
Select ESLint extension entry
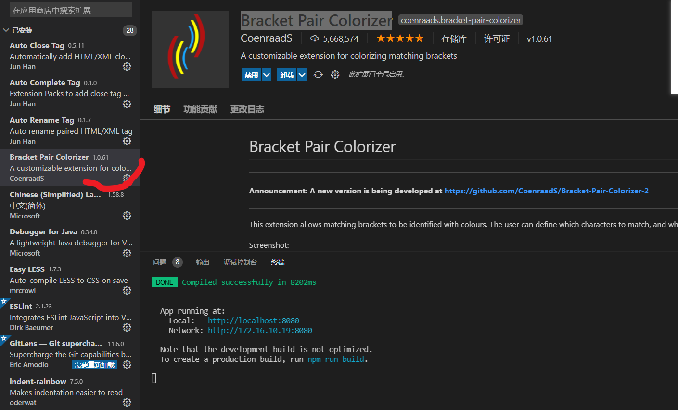click(x=70, y=317)
